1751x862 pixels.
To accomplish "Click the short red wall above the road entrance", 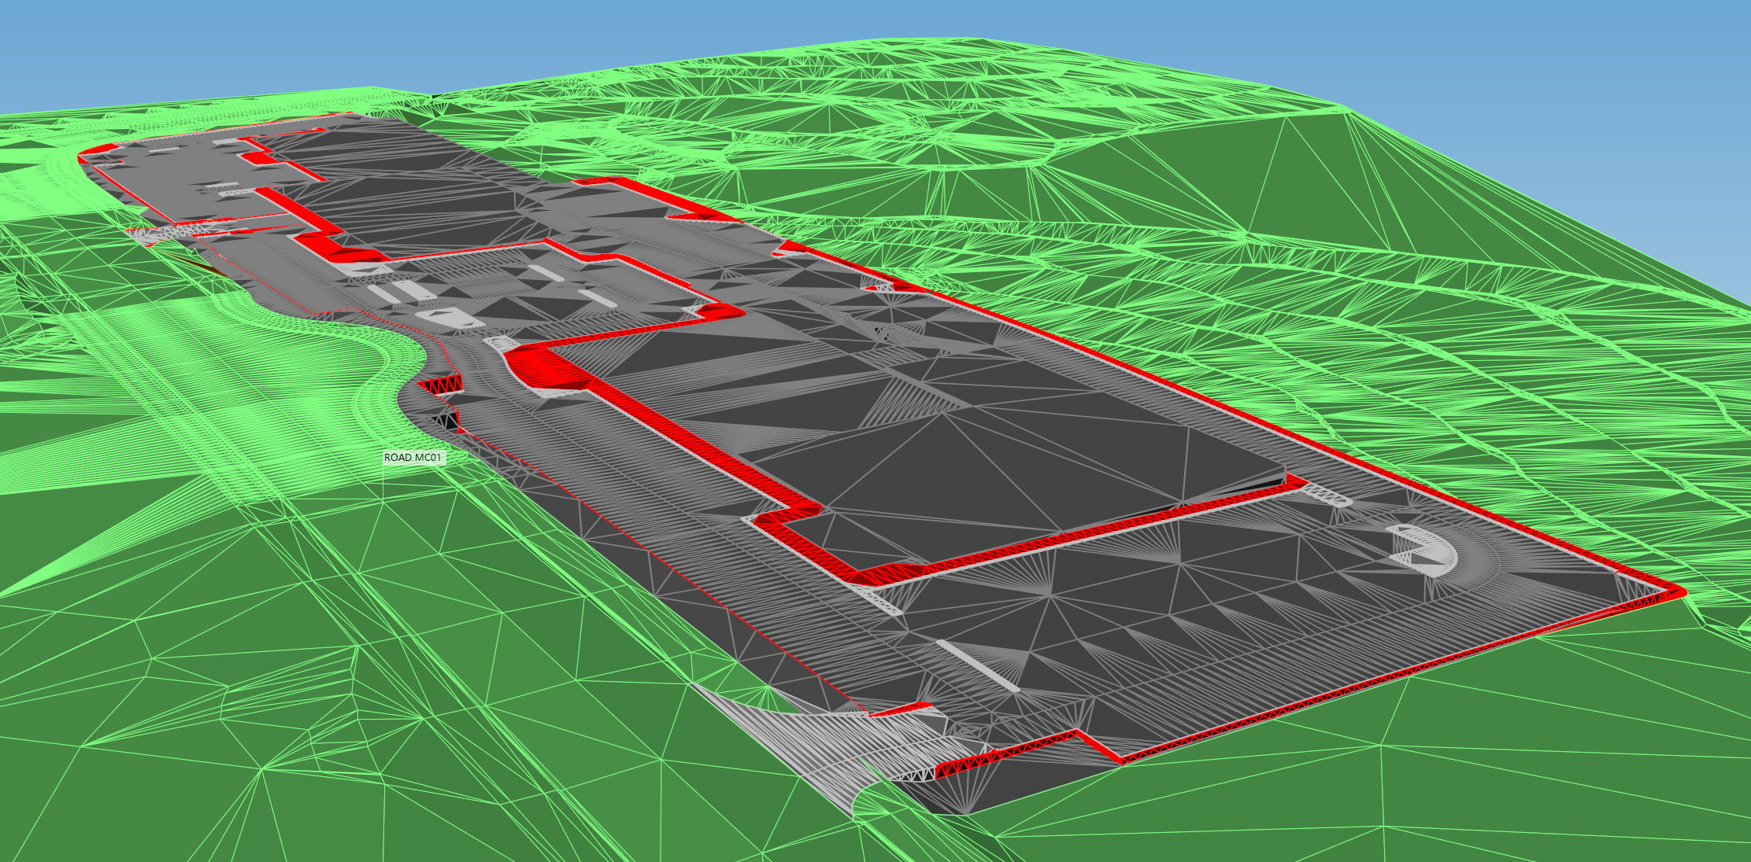I will [x=900, y=710].
